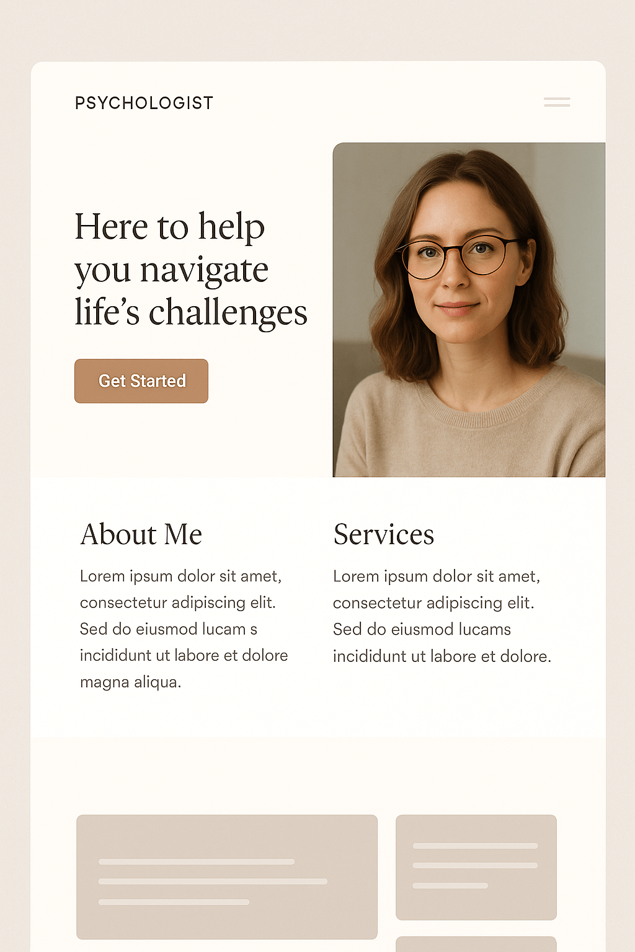Click the Get Started button
This screenshot has width=635, height=952.
[141, 381]
